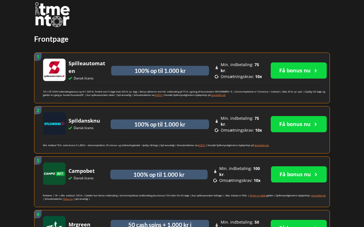Click Spilleautomaten's minimum deposit money bag icon
The width and height of the screenshot is (364, 227).
pyautogui.click(x=217, y=68)
